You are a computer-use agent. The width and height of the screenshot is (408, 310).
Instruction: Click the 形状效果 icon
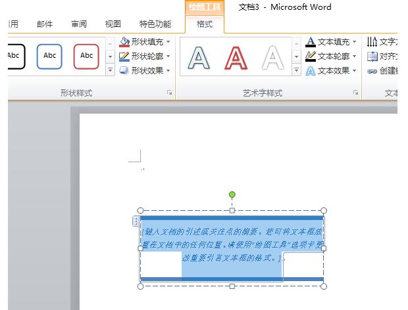click(x=124, y=70)
